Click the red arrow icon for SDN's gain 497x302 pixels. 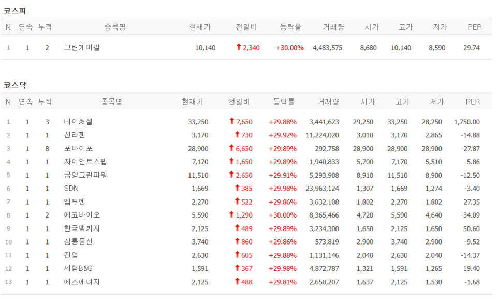(238, 189)
